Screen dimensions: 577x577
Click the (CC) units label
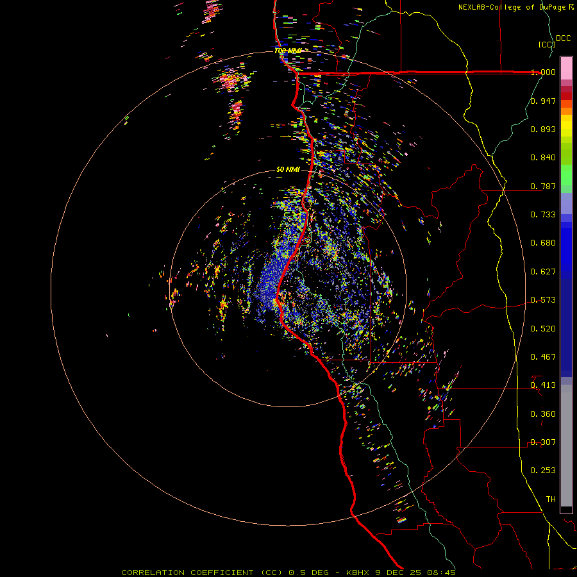point(546,44)
